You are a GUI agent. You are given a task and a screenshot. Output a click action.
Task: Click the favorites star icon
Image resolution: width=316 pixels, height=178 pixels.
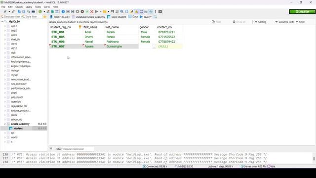(x=45, y=17)
